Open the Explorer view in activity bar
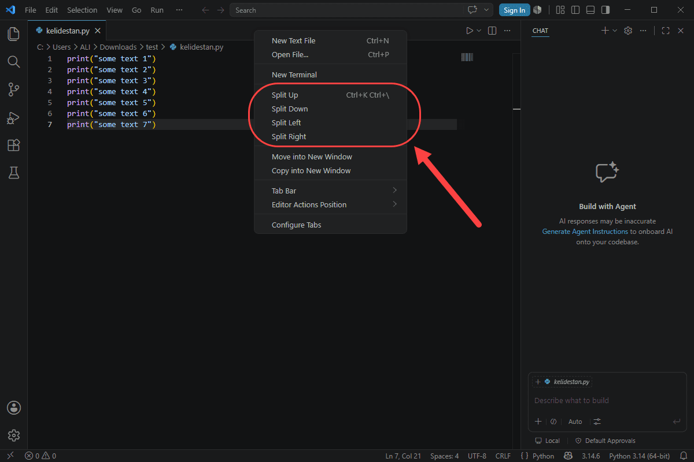694x462 pixels. pos(13,34)
